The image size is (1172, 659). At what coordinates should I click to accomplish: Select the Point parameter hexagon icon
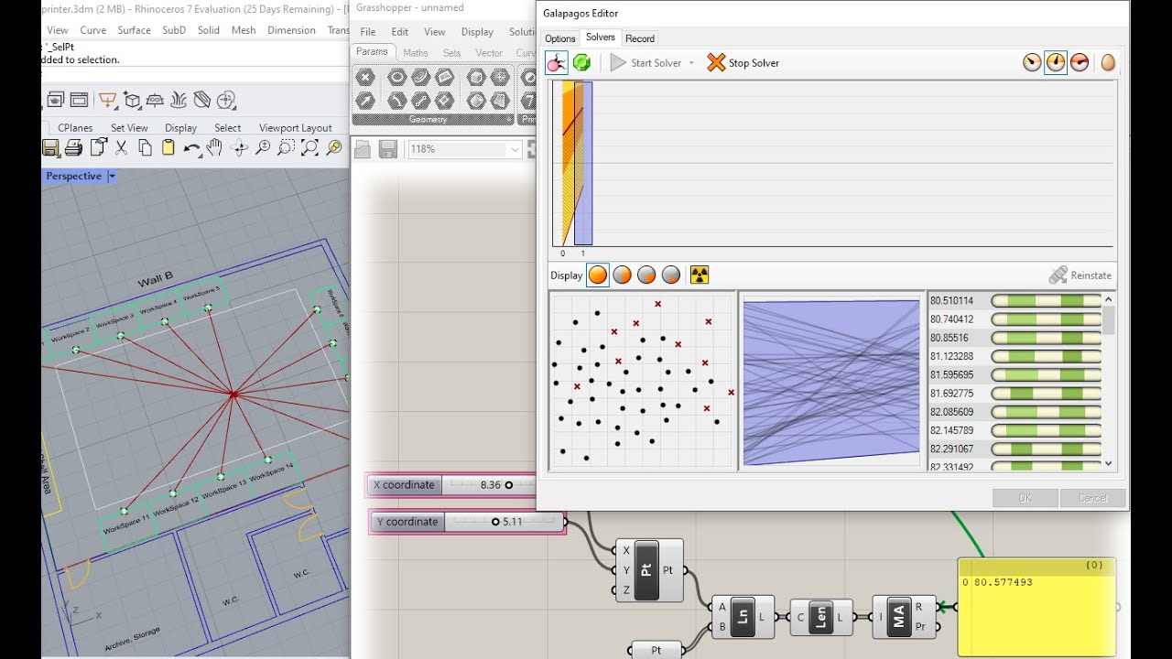pyautogui.click(x=364, y=77)
